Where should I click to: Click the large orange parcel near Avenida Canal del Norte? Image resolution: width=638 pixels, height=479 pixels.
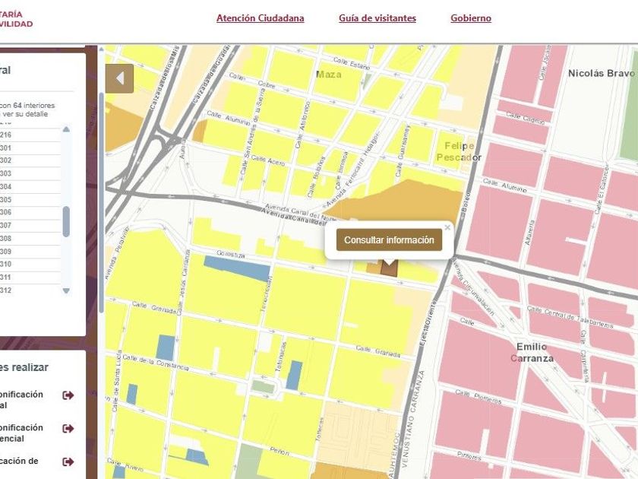pos(403,201)
